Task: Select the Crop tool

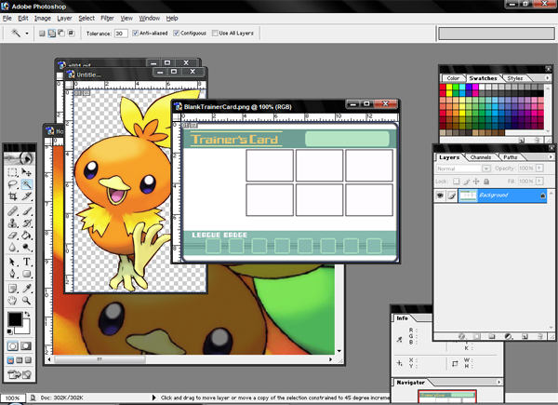Action: (x=13, y=196)
